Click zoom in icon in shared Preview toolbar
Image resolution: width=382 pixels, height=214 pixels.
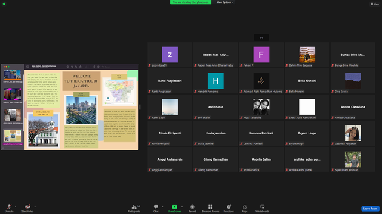(76, 67)
